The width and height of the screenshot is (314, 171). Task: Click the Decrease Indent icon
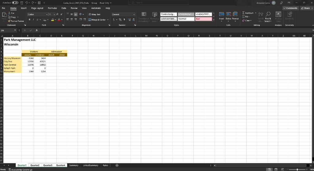coord(81,19)
